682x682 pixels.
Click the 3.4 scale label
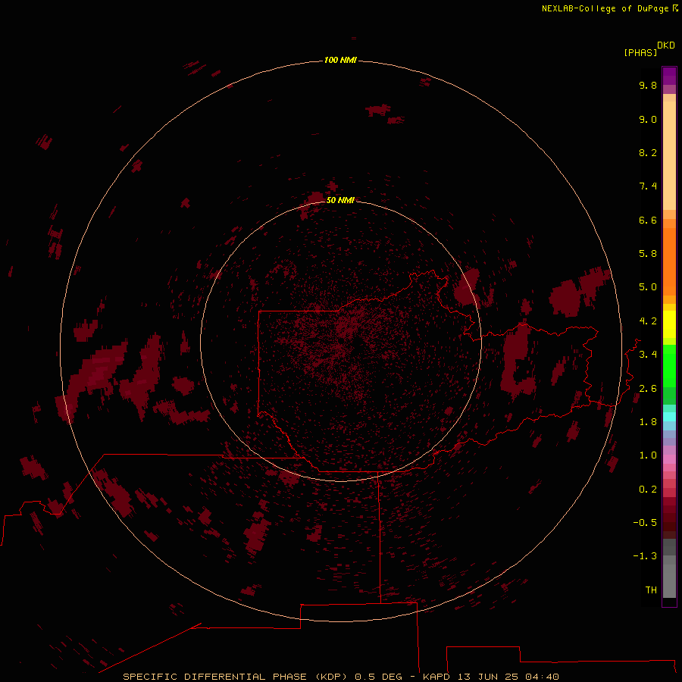pos(648,355)
